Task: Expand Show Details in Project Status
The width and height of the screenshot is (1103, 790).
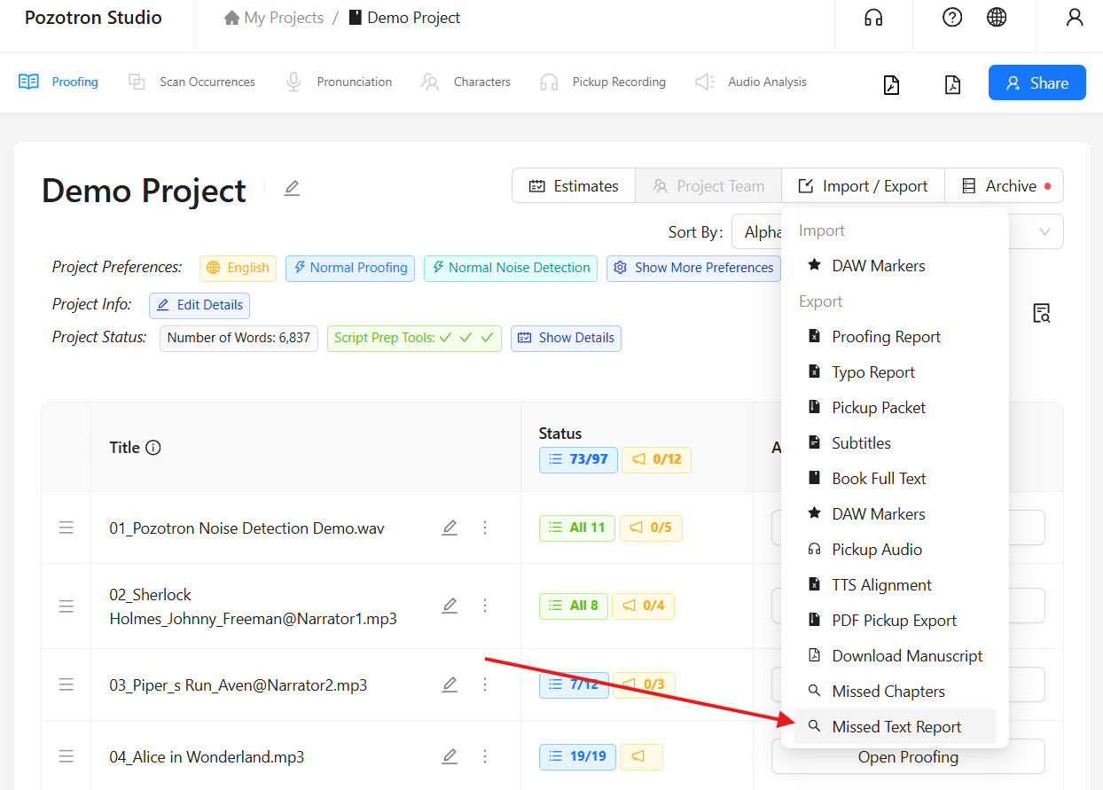Action: pos(566,338)
